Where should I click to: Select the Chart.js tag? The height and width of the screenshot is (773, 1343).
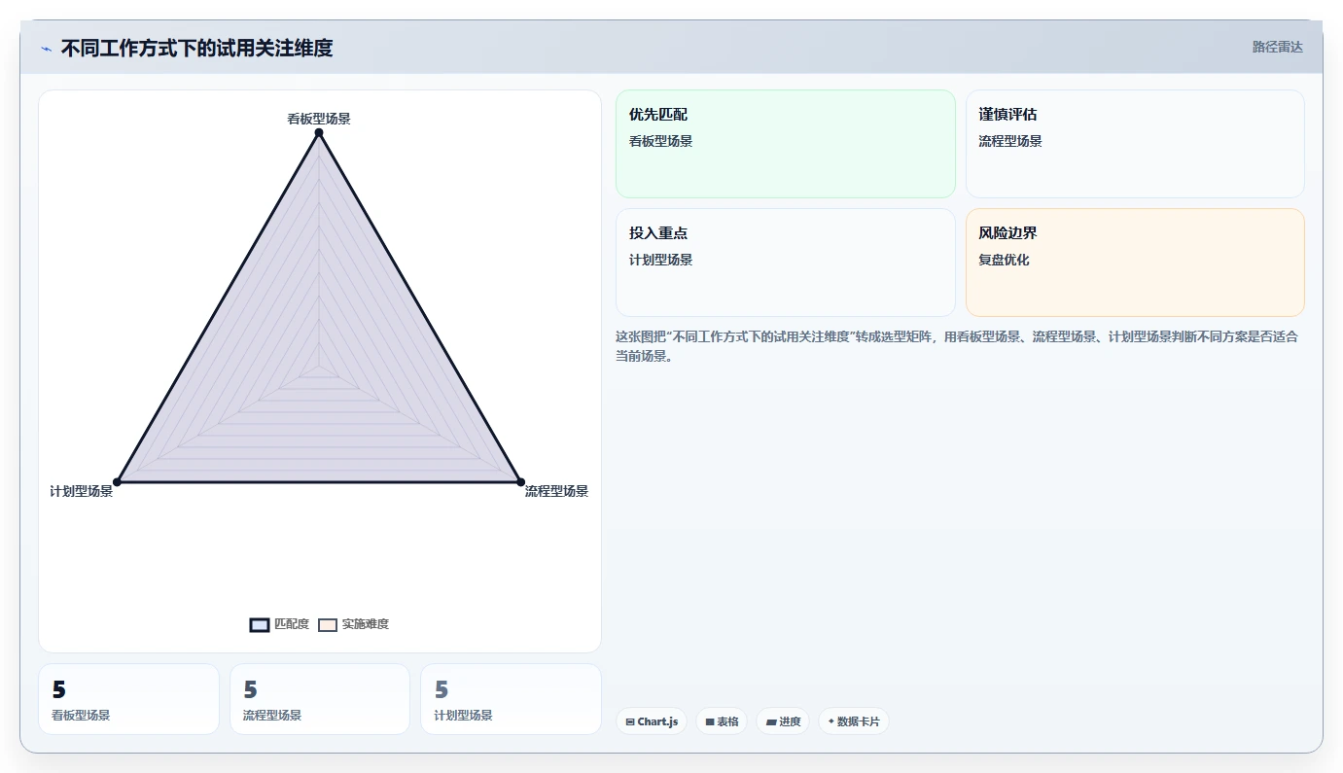click(652, 721)
